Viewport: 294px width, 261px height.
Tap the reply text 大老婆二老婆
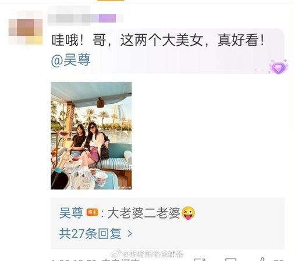[144, 213]
